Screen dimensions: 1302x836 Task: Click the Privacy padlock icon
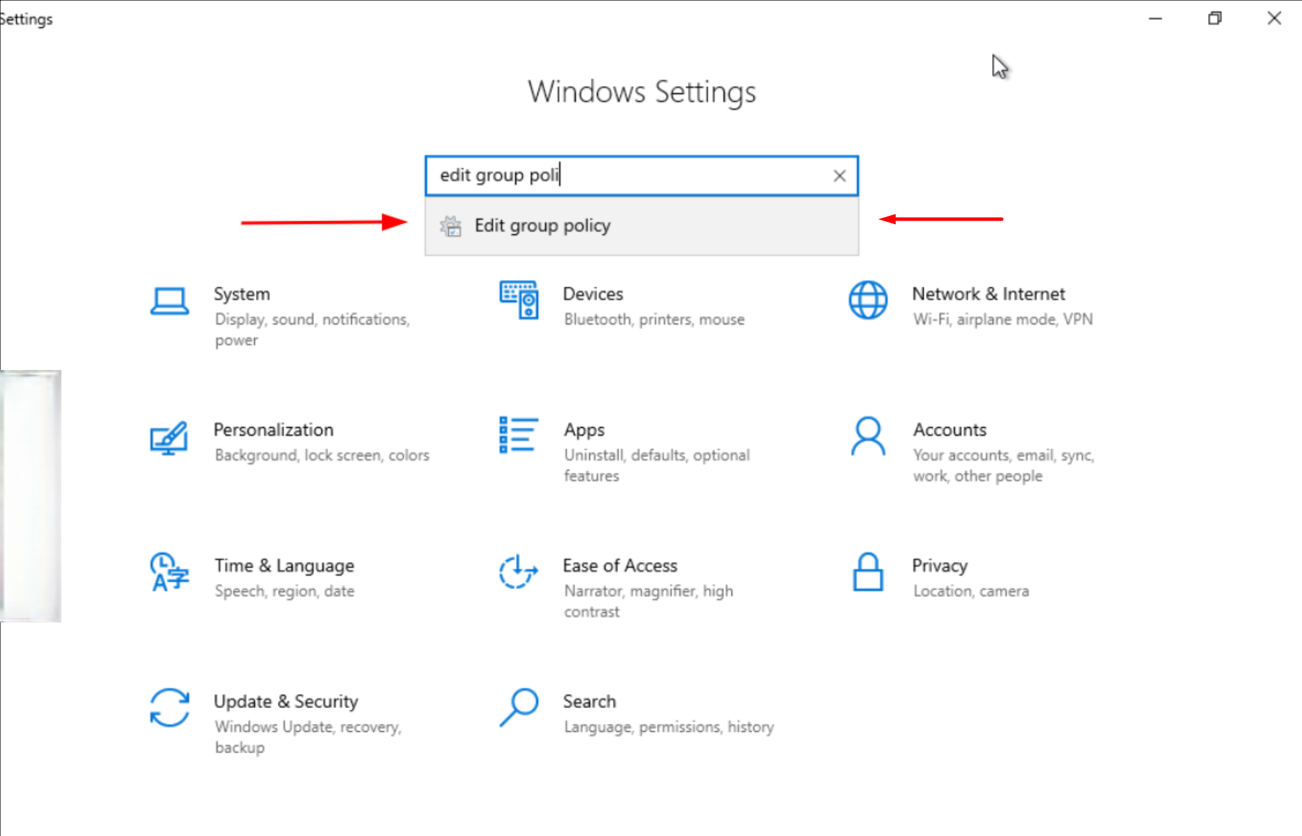coord(868,572)
